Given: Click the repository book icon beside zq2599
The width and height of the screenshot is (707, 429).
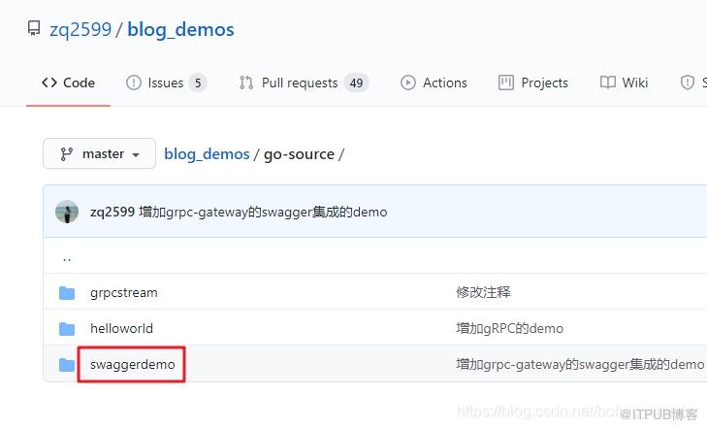Looking at the screenshot, I should (34, 28).
